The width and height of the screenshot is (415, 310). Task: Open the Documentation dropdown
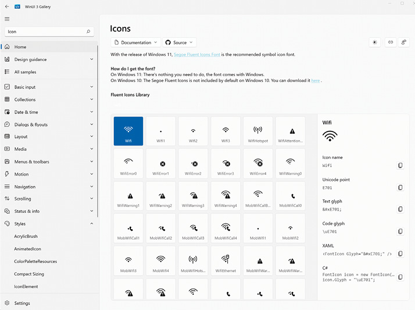[135, 42]
